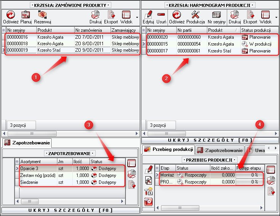The width and height of the screenshot is (280, 216).
Task: Click Montaż row progress bar 0 %
Action: [x=250, y=175]
